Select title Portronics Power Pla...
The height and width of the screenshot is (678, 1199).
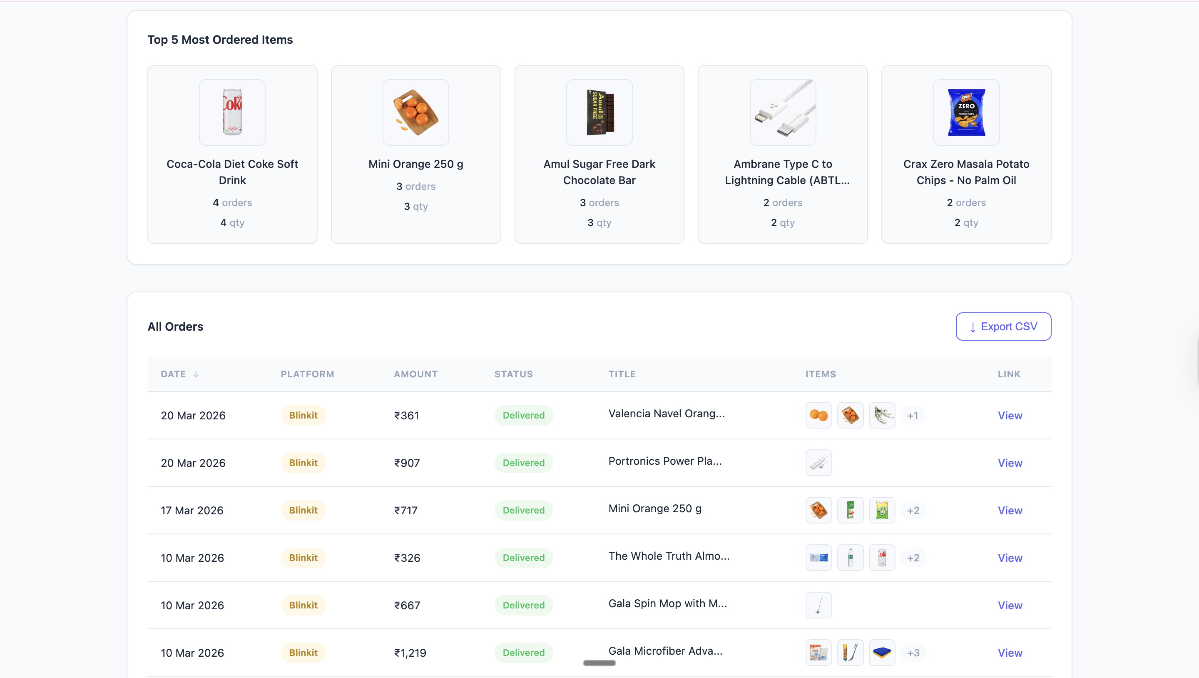(x=665, y=461)
